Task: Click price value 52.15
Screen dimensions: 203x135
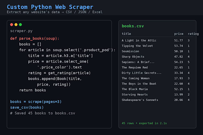Action: (x=179, y=89)
